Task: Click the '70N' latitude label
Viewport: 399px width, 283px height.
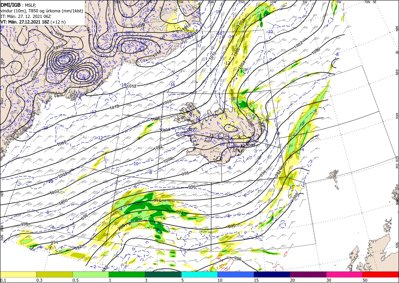Action: tap(367, 2)
